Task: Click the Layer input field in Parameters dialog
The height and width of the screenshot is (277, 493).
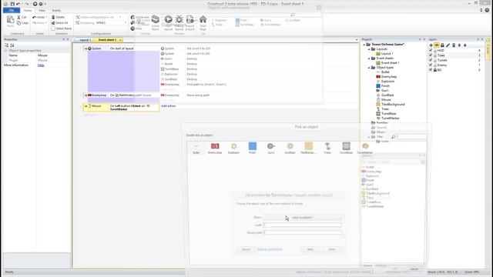Action: click(303, 225)
